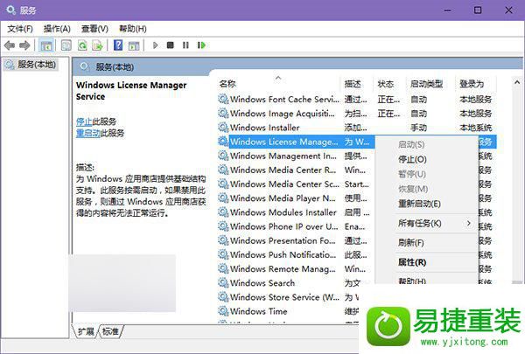Viewport: 525px width, 354px height.
Task: Choose 重新启动(E) in the context menu
Action: click(419, 204)
